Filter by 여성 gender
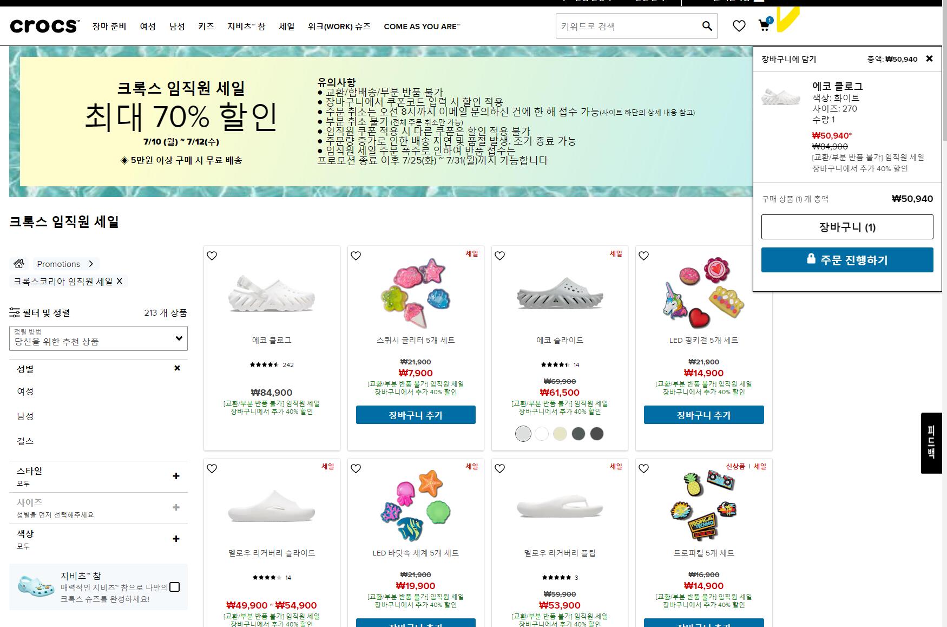 pos(25,391)
